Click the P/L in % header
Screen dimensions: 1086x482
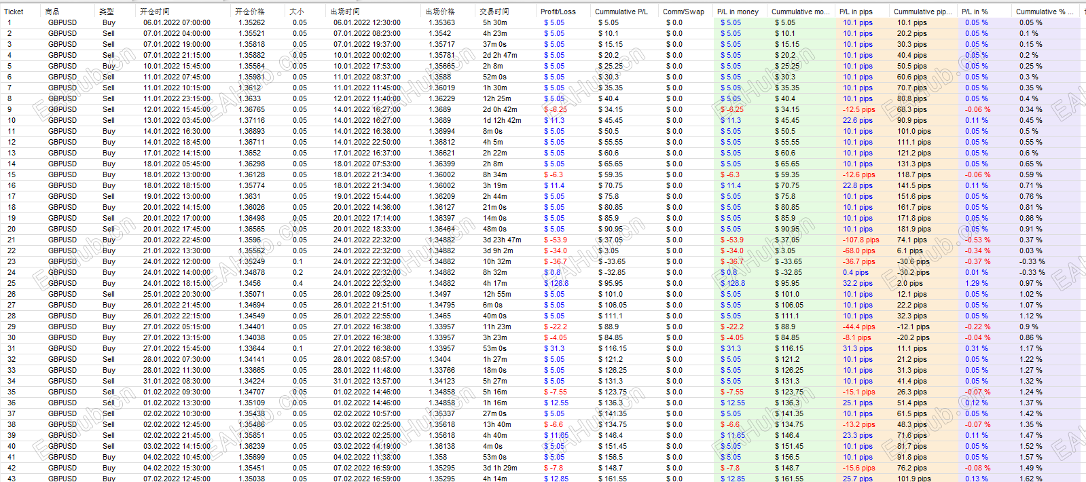click(974, 12)
